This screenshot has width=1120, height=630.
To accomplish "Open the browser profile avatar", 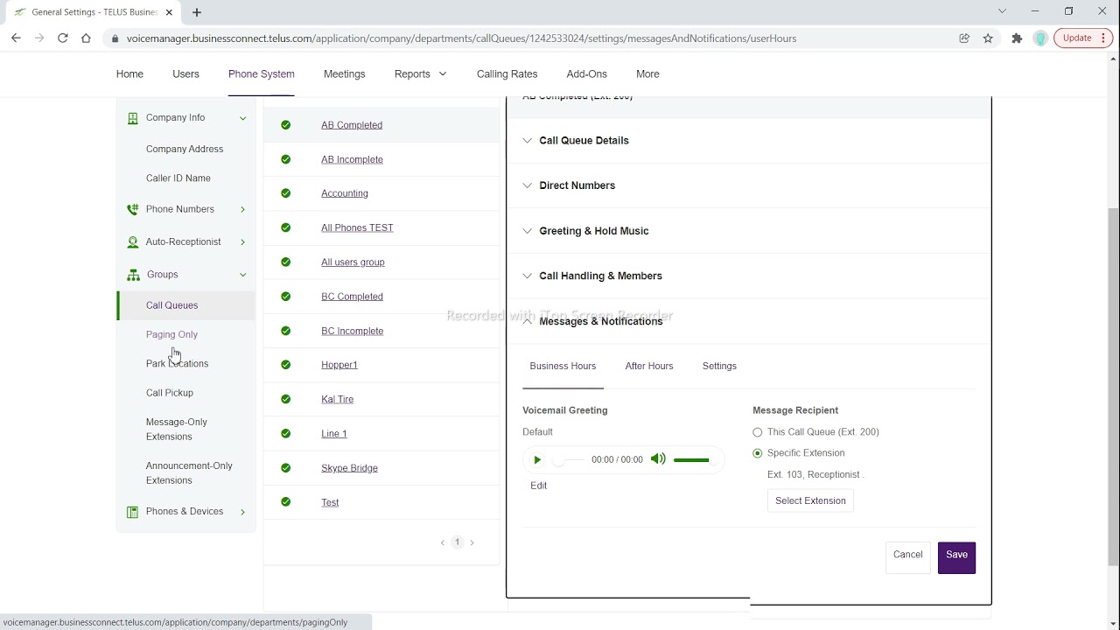I will click(x=1040, y=38).
